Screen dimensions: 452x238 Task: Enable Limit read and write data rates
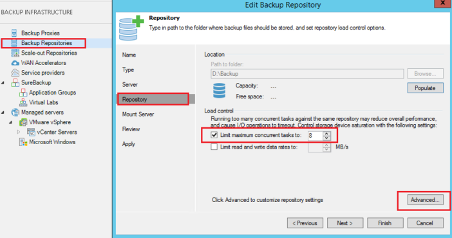pos(214,147)
